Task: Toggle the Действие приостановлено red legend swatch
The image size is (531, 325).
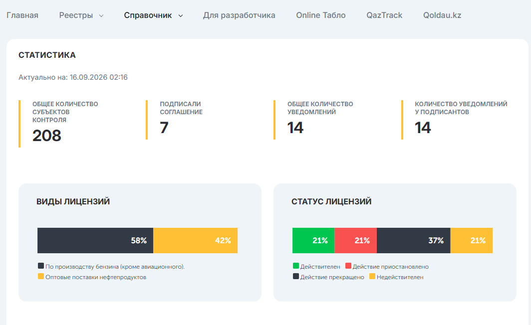Action: tap(348, 266)
